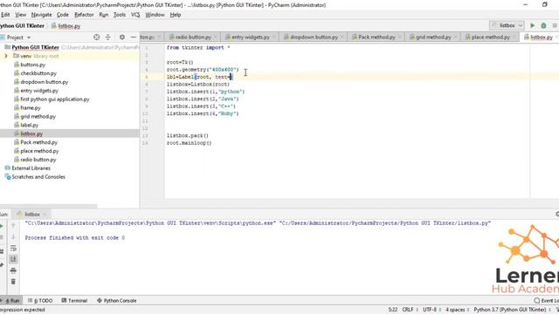Open label.py in the project tree
Viewport: 559px width, 314px height.
29,125
